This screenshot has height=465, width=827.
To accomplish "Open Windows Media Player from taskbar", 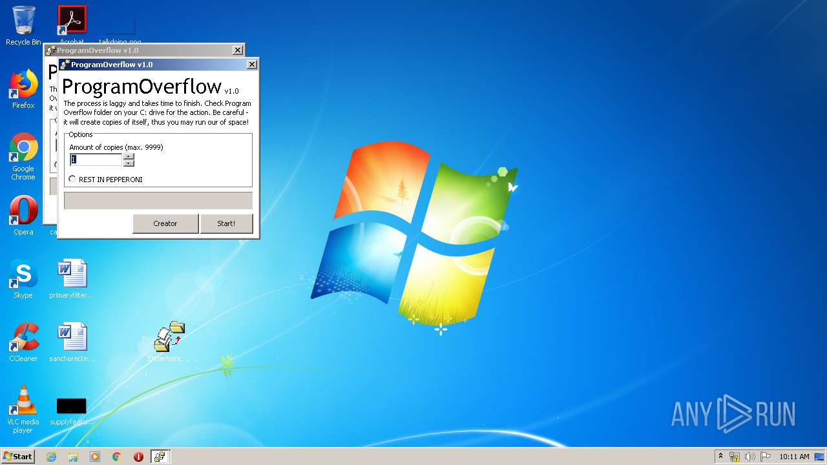I will 95,457.
